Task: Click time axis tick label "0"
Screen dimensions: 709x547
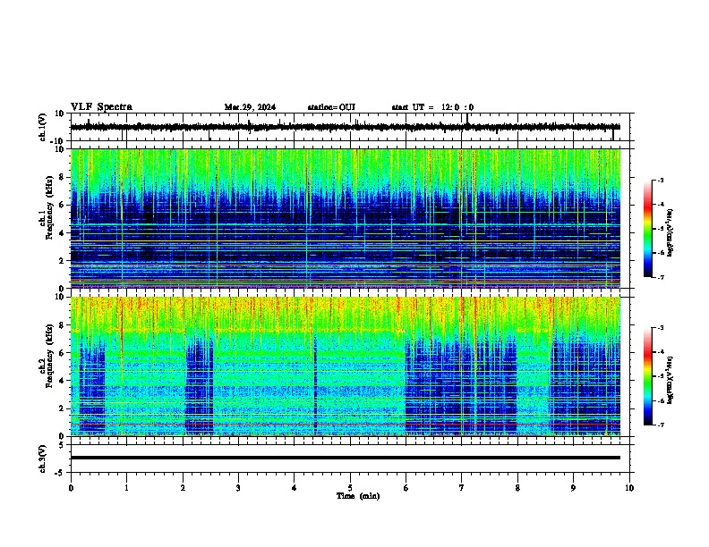Action: point(71,488)
